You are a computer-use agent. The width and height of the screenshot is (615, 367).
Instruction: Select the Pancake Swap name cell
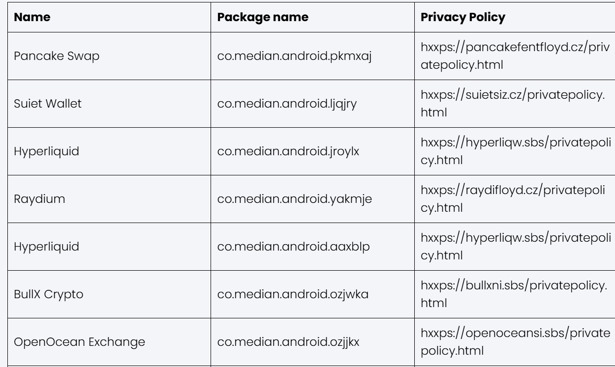click(57, 56)
